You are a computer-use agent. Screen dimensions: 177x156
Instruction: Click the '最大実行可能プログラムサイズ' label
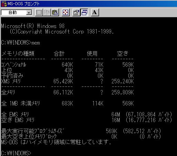33,131
